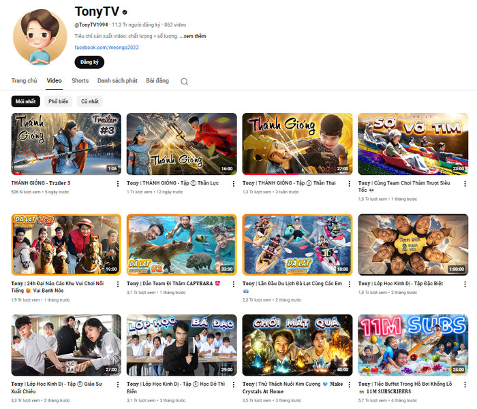Open title THÁNH GIÓNG - Tập 1 Thần Thai
The width and height of the screenshot is (477, 409).
click(289, 183)
